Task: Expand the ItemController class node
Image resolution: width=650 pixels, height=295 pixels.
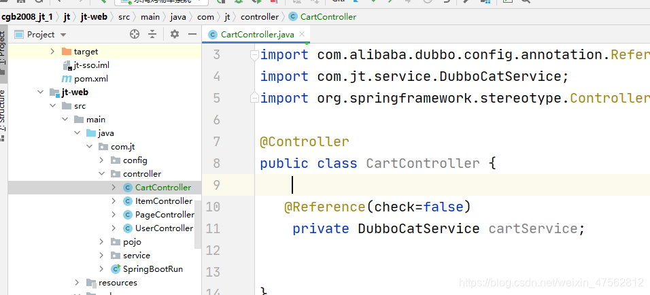Action: tap(114, 201)
